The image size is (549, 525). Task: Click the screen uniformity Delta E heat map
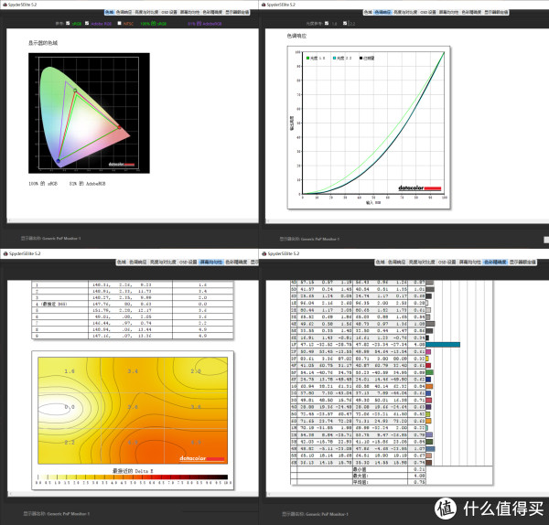[133, 411]
